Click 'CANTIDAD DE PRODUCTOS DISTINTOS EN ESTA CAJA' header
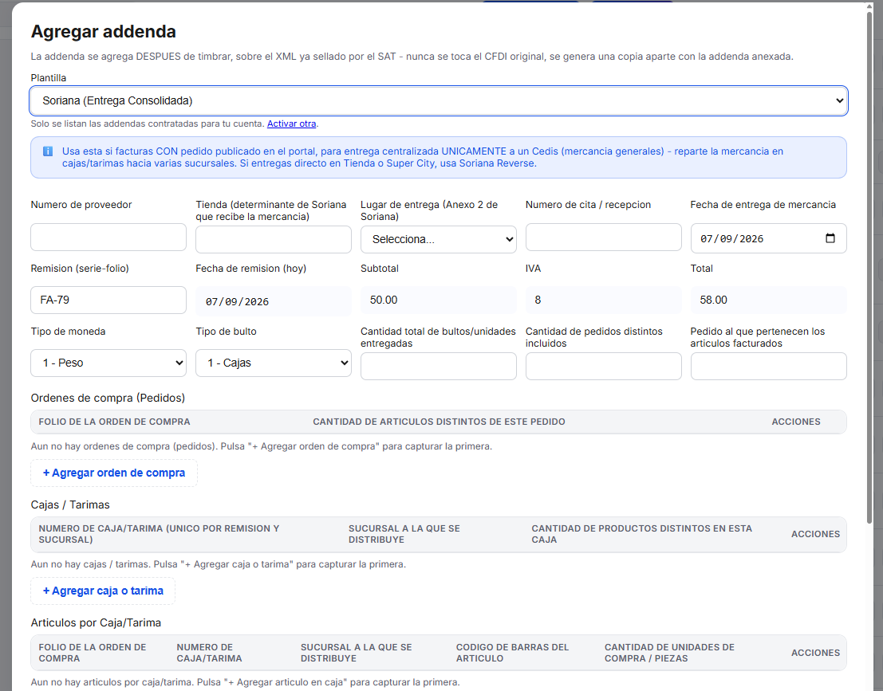 [x=641, y=534]
